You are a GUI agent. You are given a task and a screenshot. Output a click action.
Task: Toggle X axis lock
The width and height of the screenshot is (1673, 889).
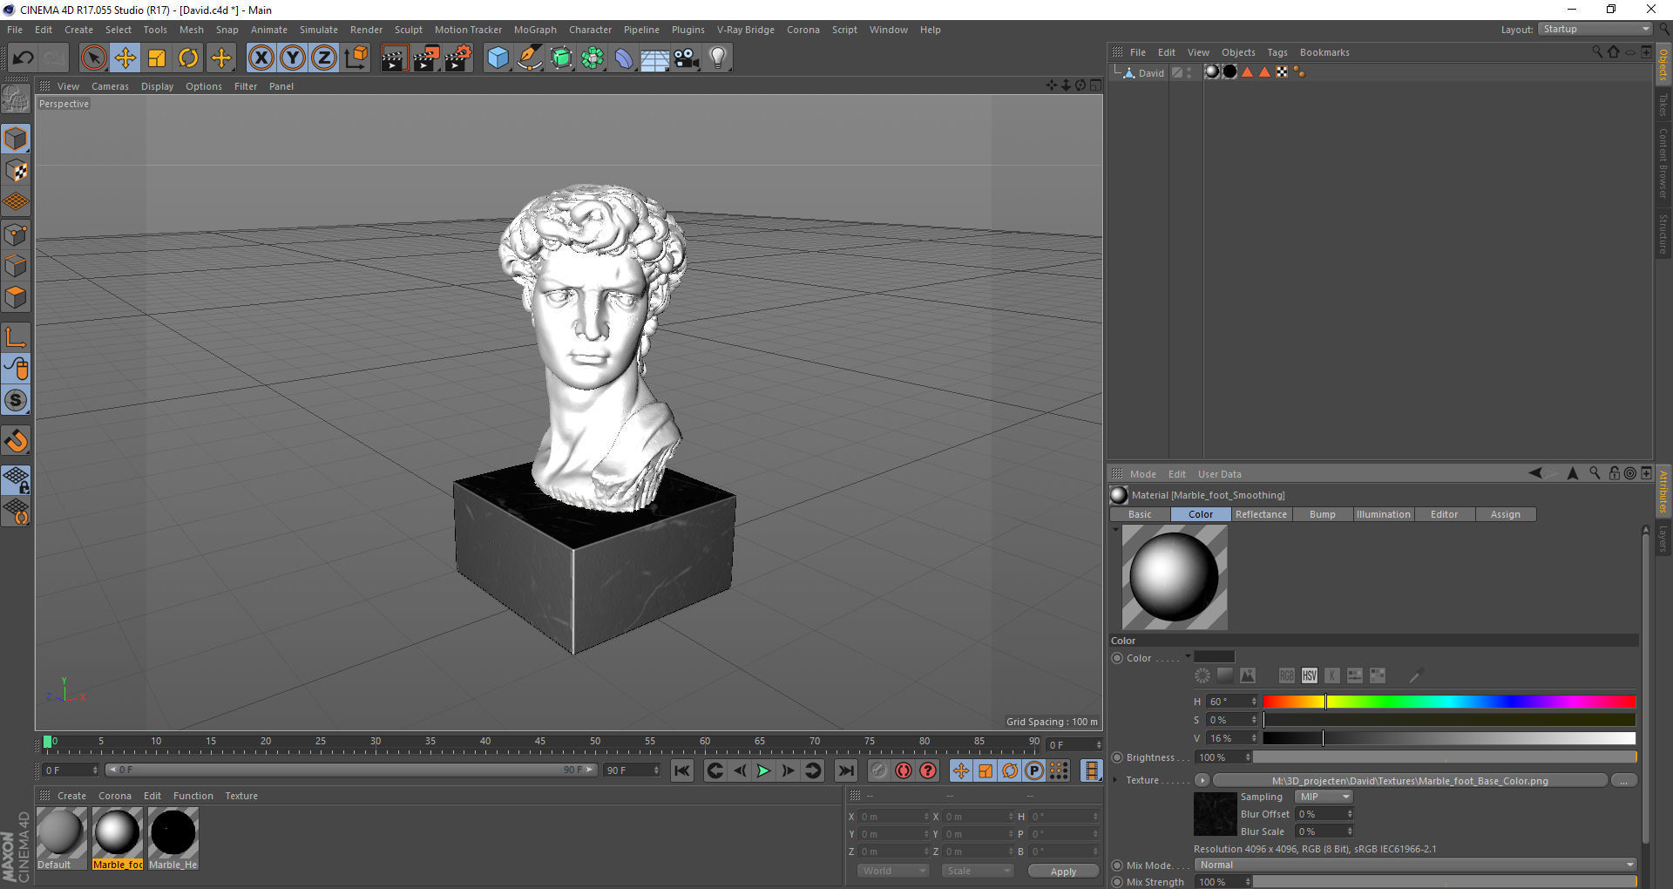pyautogui.click(x=261, y=58)
